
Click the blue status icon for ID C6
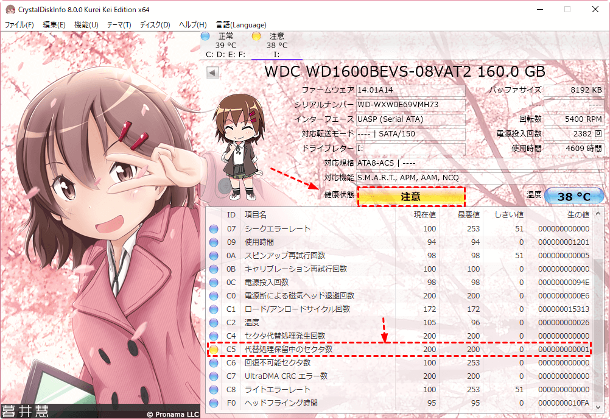214,363
